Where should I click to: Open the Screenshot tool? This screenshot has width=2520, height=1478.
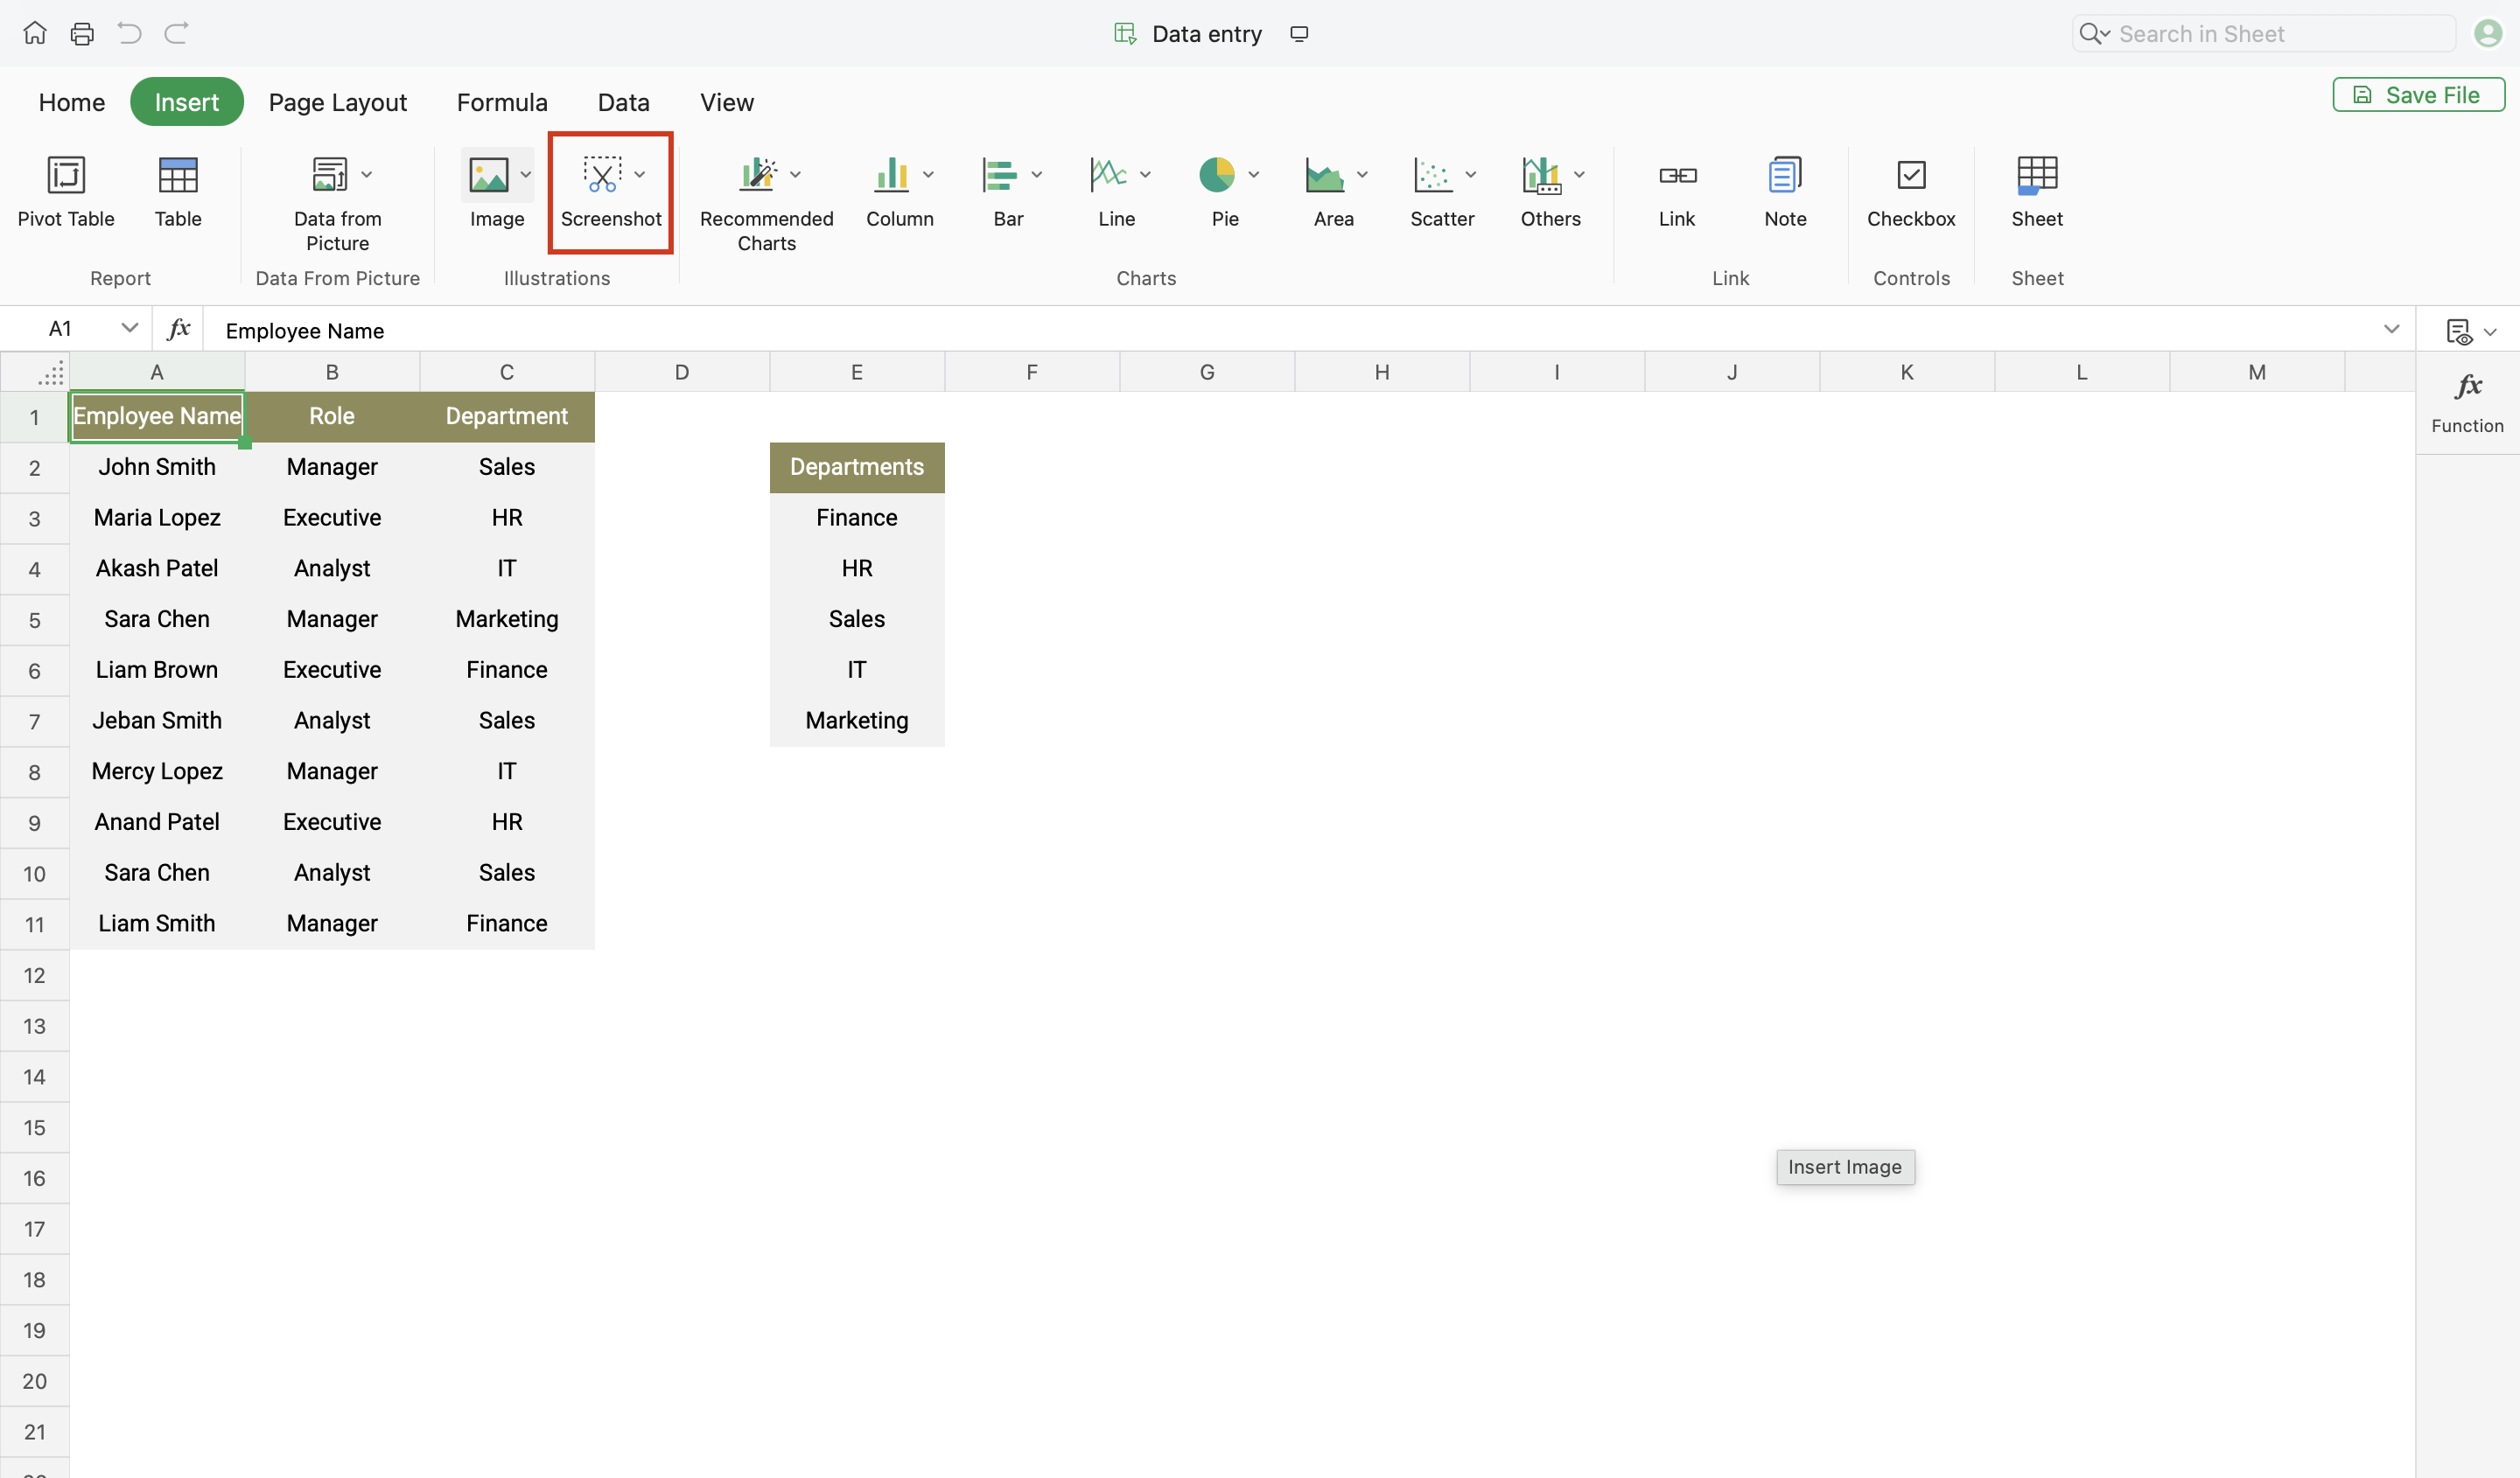point(602,176)
